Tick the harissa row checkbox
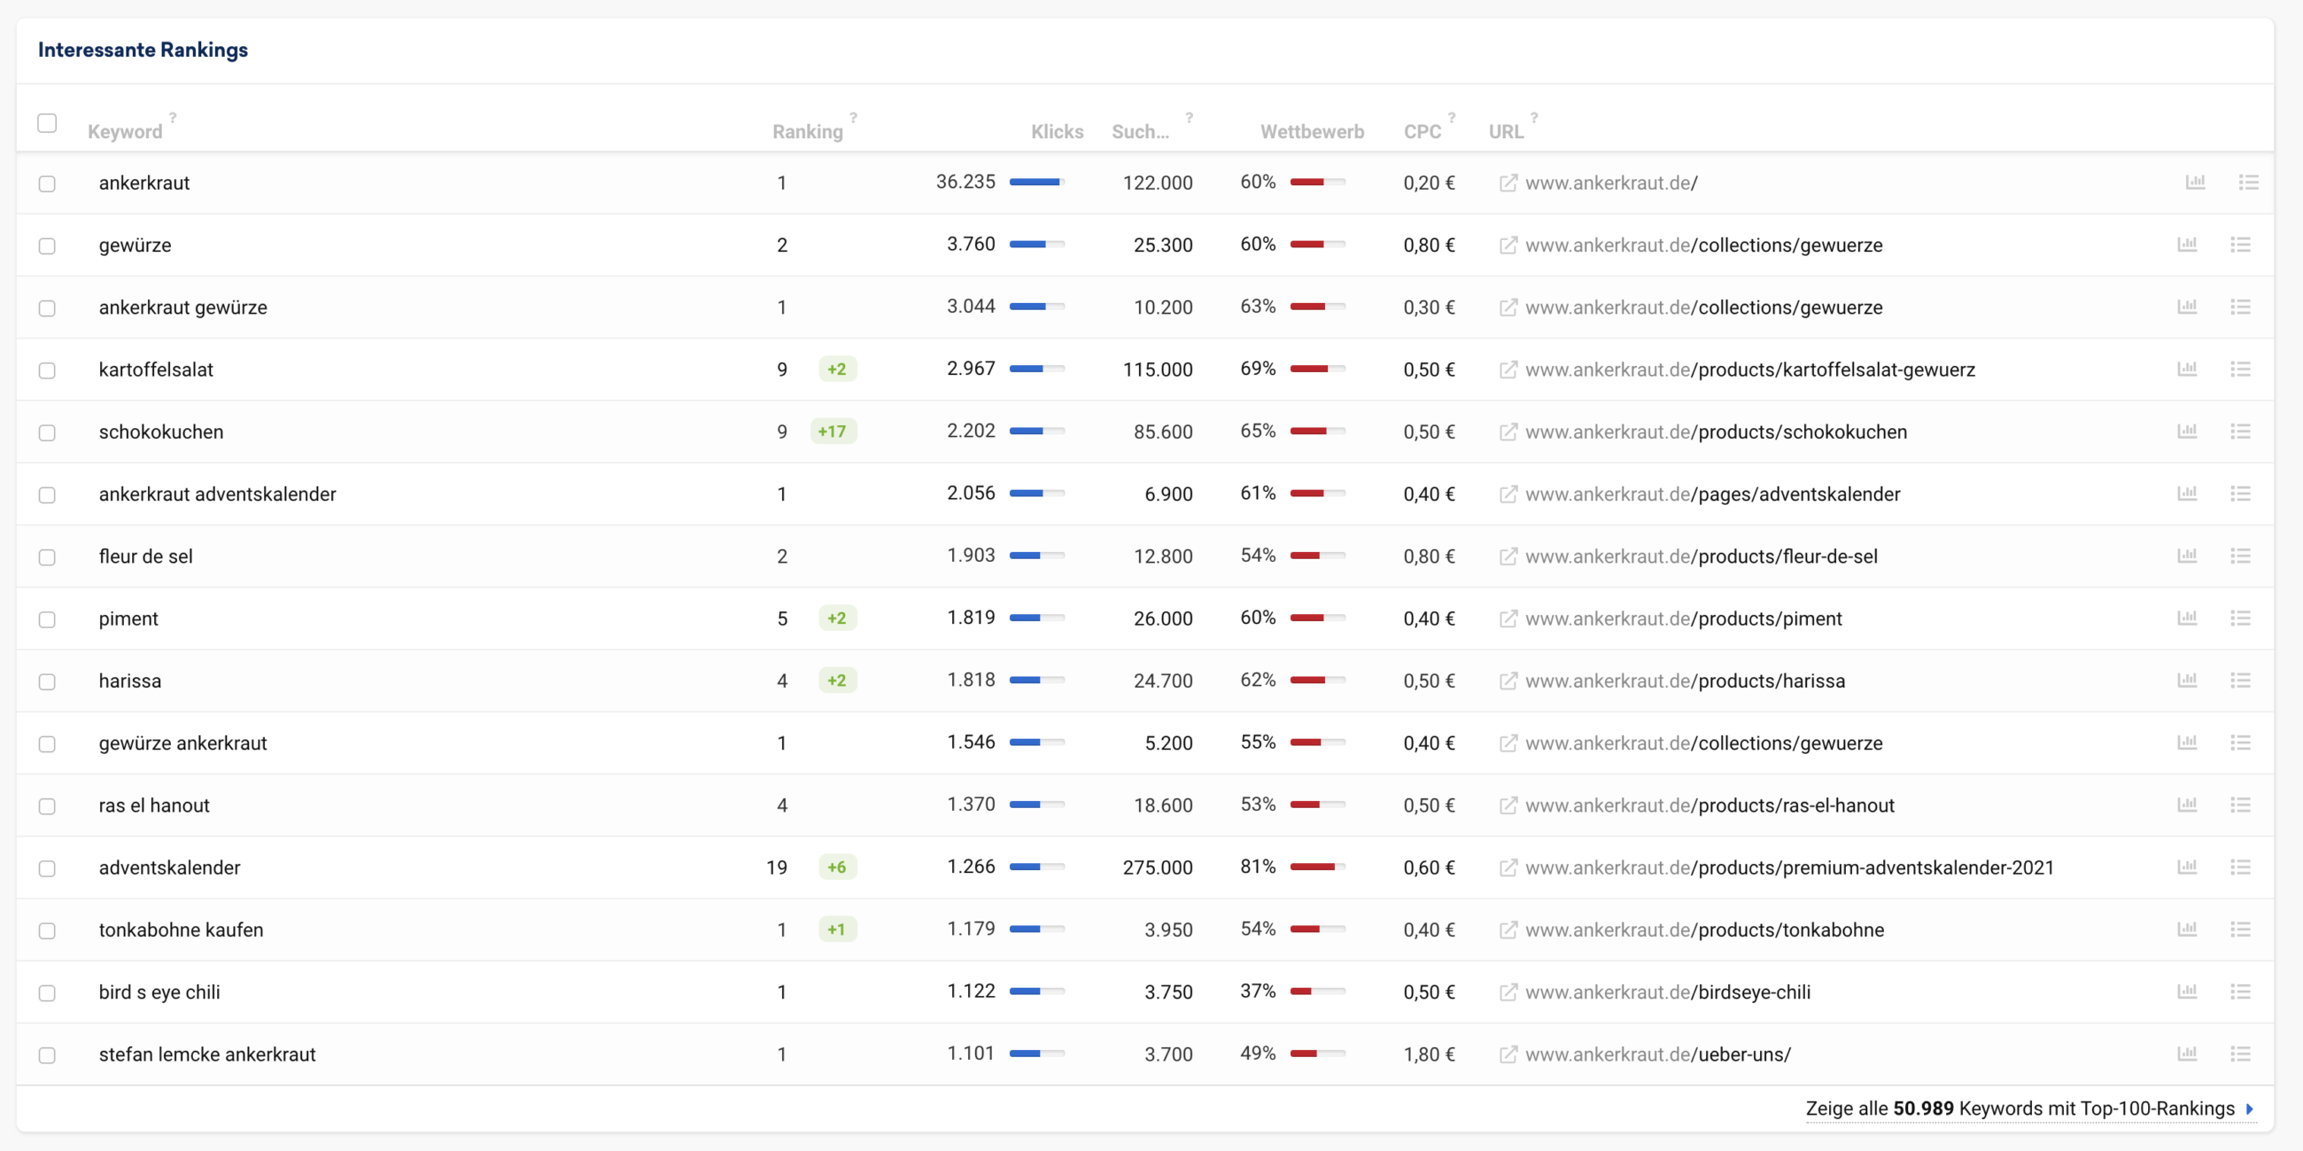The image size is (2303, 1151). point(47,681)
